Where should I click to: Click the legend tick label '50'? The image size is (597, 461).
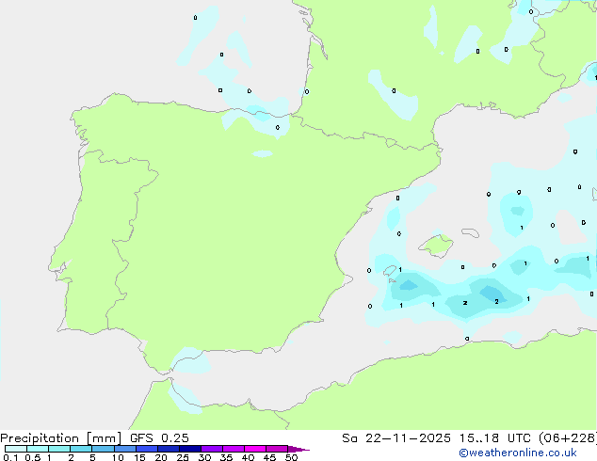pyautogui.click(x=291, y=457)
